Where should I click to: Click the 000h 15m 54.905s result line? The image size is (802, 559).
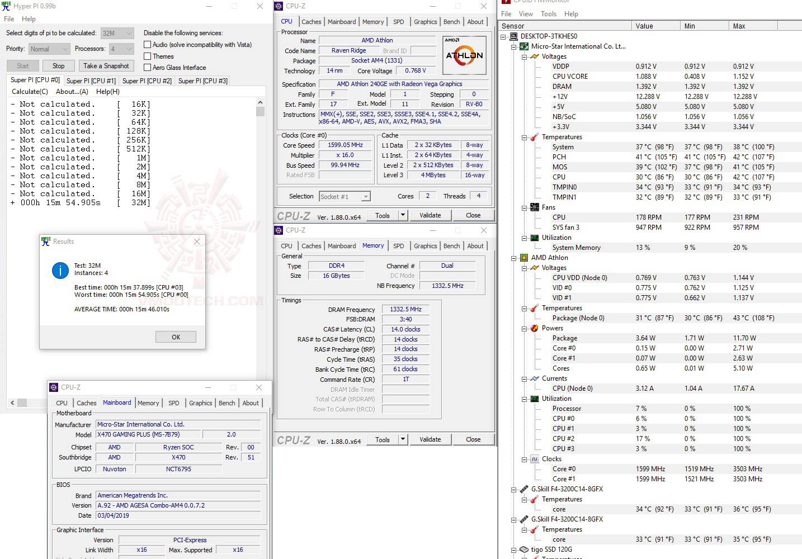(x=80, y=203)
